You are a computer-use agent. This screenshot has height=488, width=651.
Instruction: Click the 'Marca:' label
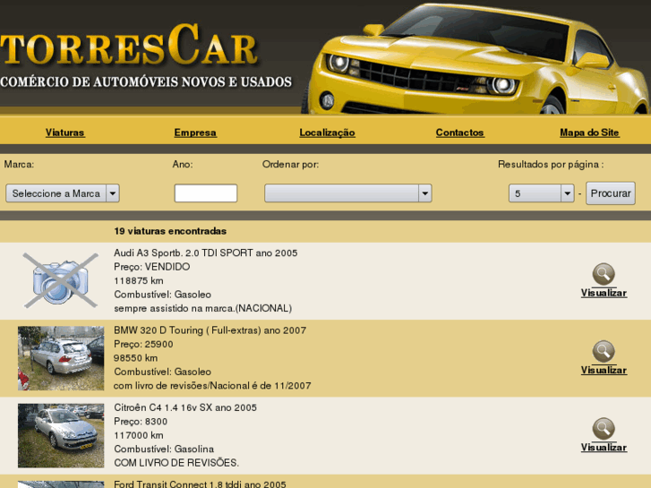click(x=19, y=165)
